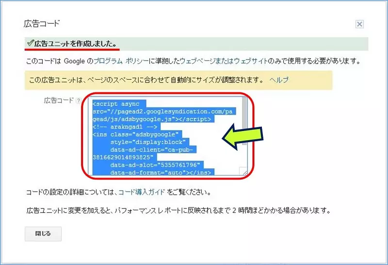Open the コード導入ガイド link
Screen dimensions: 388x265
click(x=142, y=192)
